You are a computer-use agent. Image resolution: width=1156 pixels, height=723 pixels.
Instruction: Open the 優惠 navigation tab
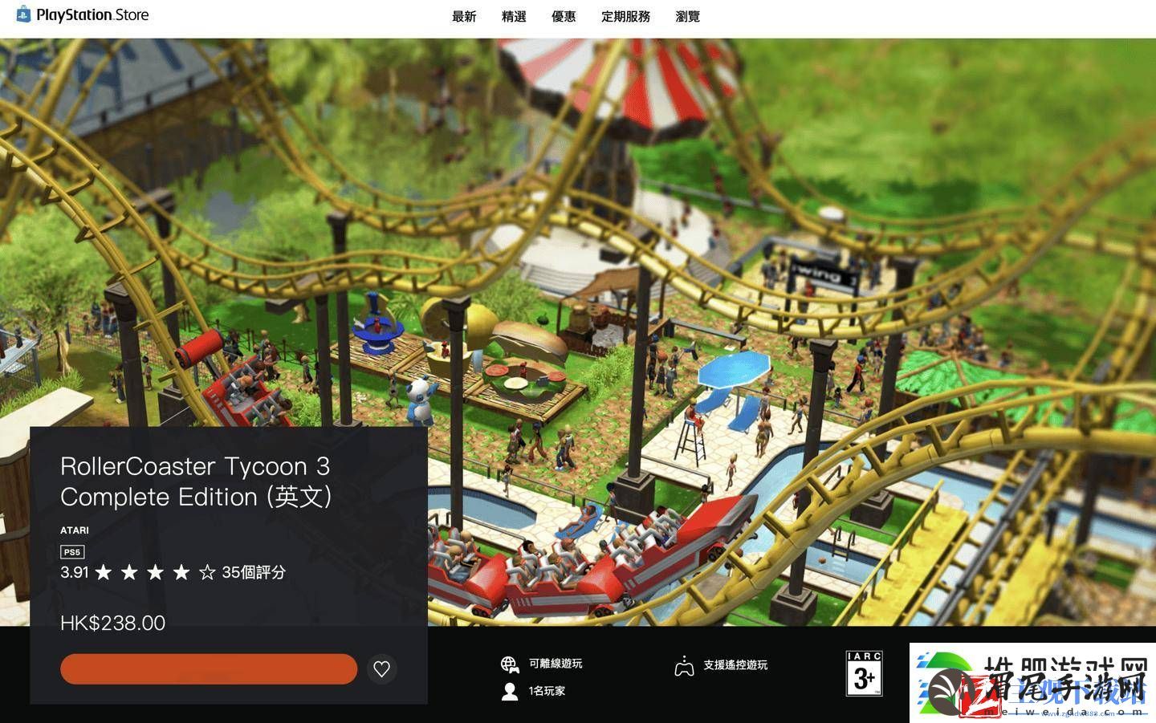(x=564, y=16)
